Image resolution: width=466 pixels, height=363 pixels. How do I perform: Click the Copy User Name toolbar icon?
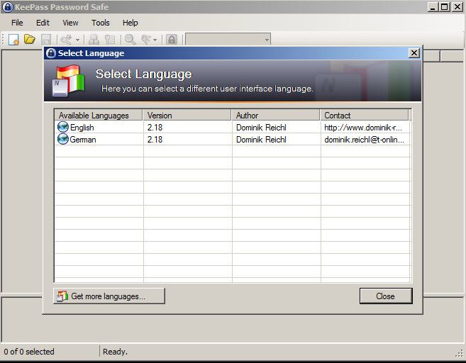(94, 40)
